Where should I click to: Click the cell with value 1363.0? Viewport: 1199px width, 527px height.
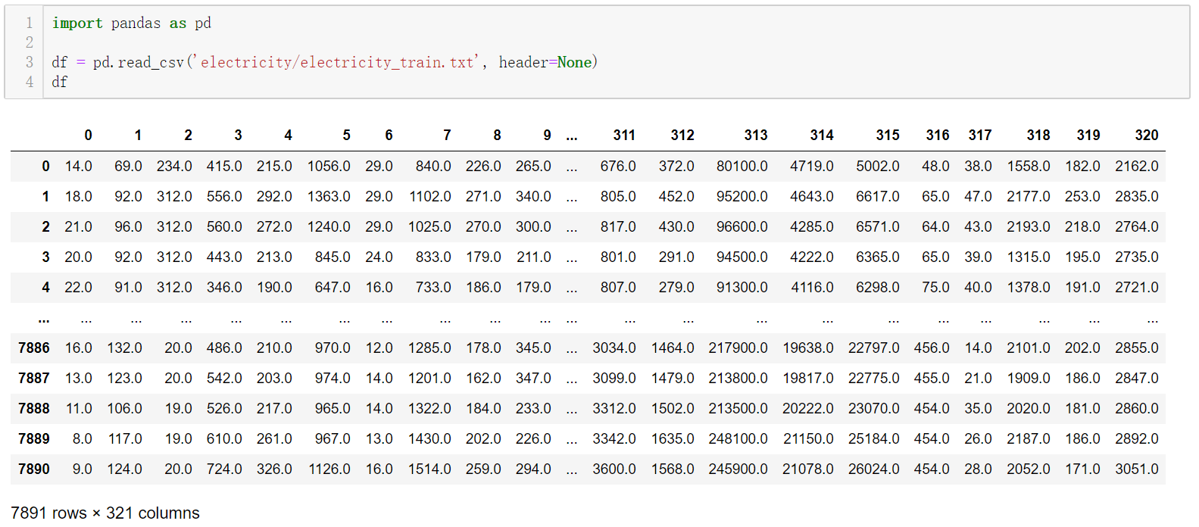(329, 196)
